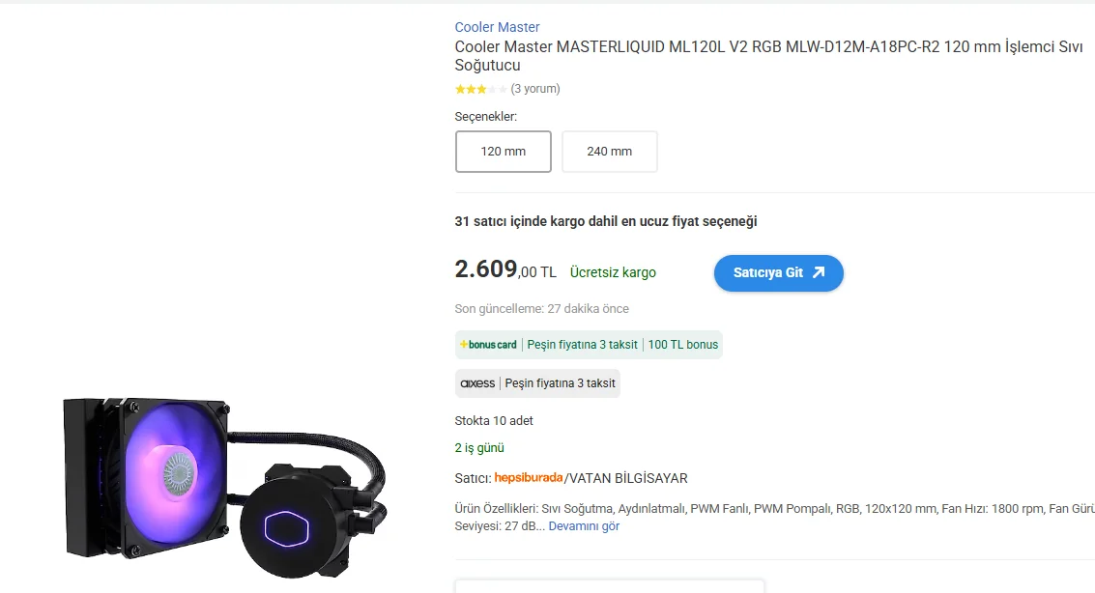The width and height of the screenshot is (1095, 593).
Task: Click the arrow icon on Satıcıya Git
Action: [819, 272]
